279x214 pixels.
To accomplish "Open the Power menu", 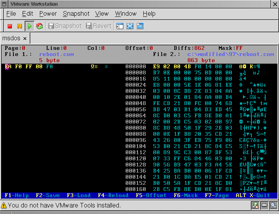I will pos(48,14).
